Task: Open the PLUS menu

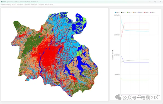Action: point(14,4)
